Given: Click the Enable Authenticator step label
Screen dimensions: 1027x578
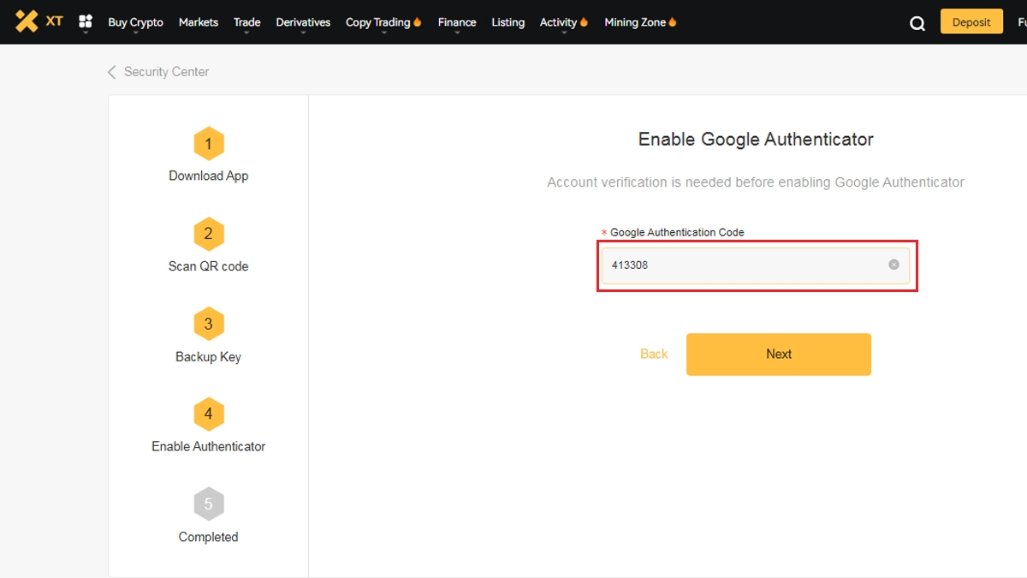Looking at the screenshot, I should click(208, 446).
